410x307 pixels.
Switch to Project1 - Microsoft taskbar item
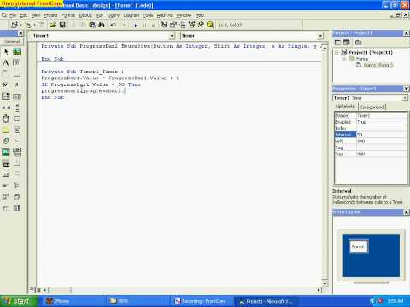pos(266,301)
